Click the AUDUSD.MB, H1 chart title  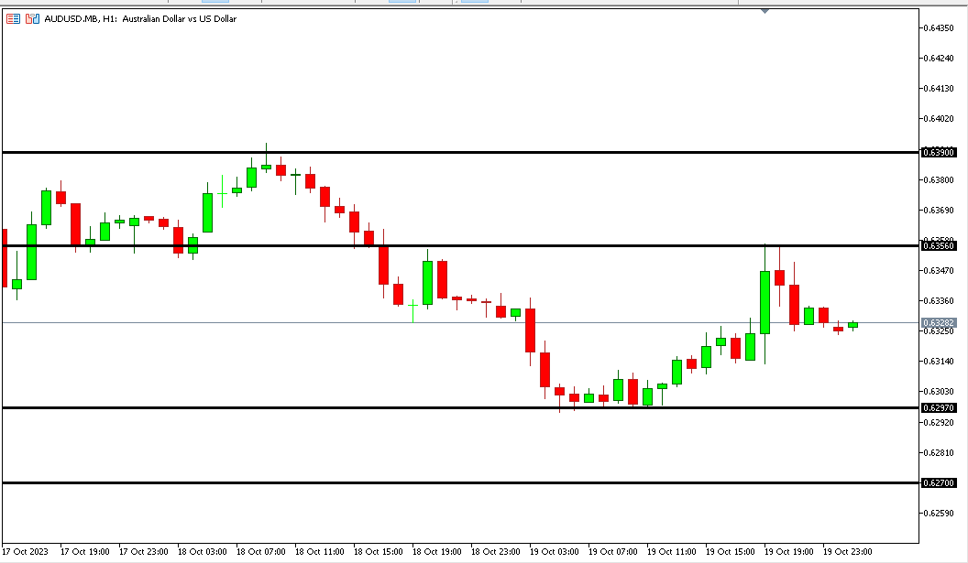tap(140, 19)
